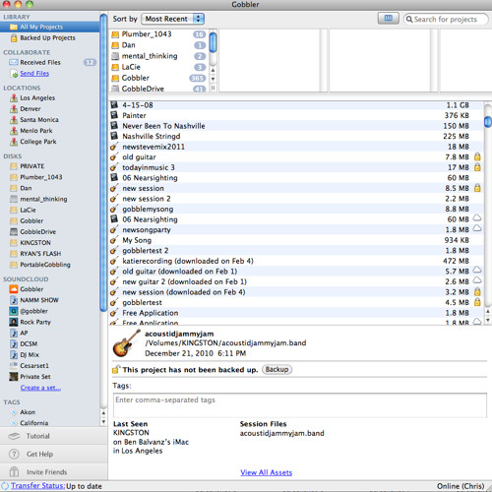Select the Never Been To Nashville project
This screenshot has height=492, width=492.
point(296,126)
